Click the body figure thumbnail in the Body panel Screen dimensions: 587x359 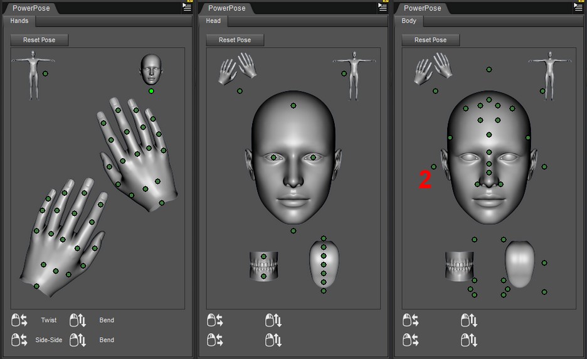[x=549, y=76]
